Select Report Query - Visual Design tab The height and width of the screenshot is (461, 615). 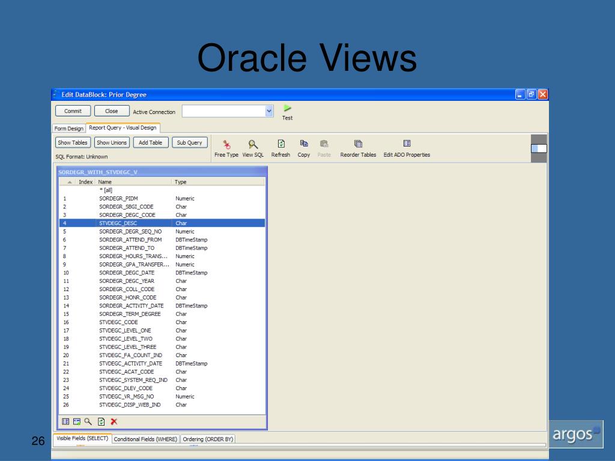(123, 128)
